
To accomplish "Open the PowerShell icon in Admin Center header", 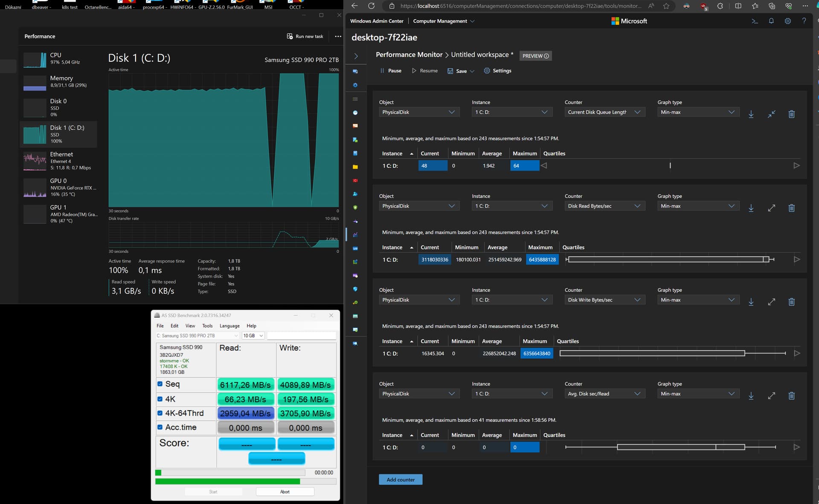I will [755, 21].
